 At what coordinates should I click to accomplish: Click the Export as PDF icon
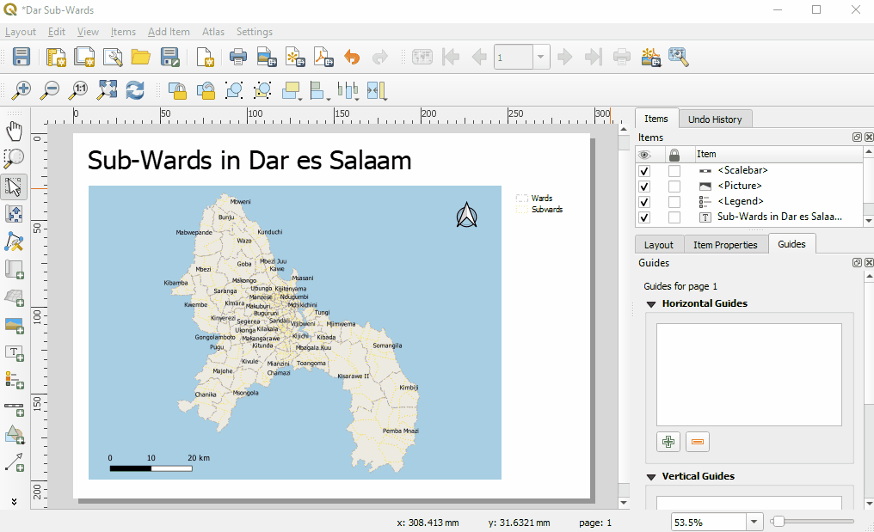323,58
